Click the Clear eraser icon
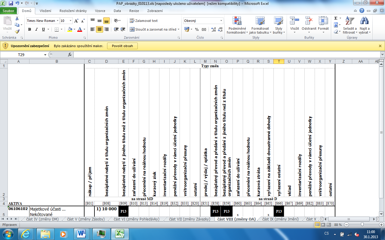 pos(336,31)
